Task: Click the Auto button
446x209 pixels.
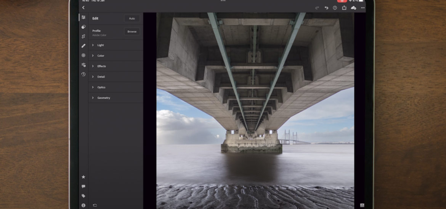Action: click(x=132, y=19)
